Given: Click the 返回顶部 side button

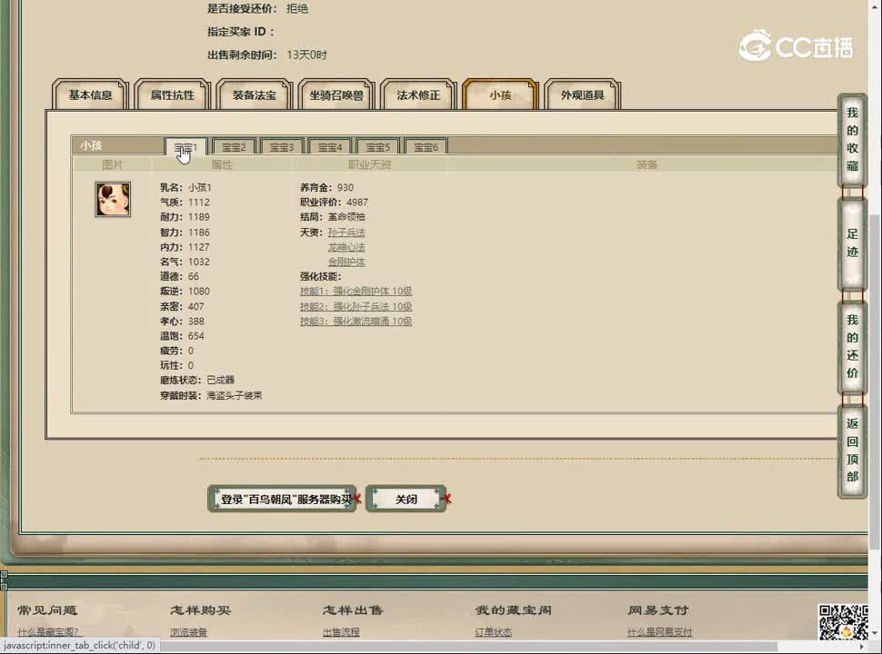Looking at the screenshot, I should (x=852, y=450).
